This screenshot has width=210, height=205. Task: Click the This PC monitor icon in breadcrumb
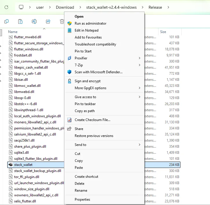(21, 7)
